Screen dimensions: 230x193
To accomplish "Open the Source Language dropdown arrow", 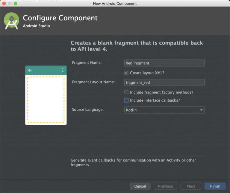I will click(201, 110).
